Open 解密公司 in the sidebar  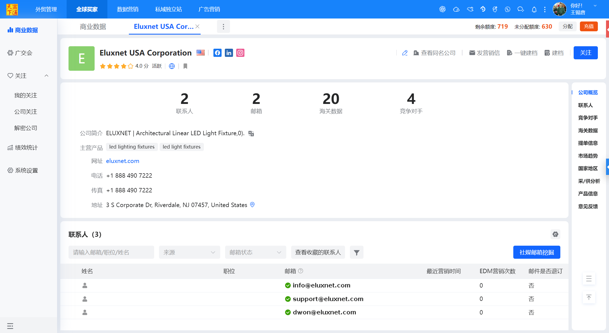coord(26,128)
